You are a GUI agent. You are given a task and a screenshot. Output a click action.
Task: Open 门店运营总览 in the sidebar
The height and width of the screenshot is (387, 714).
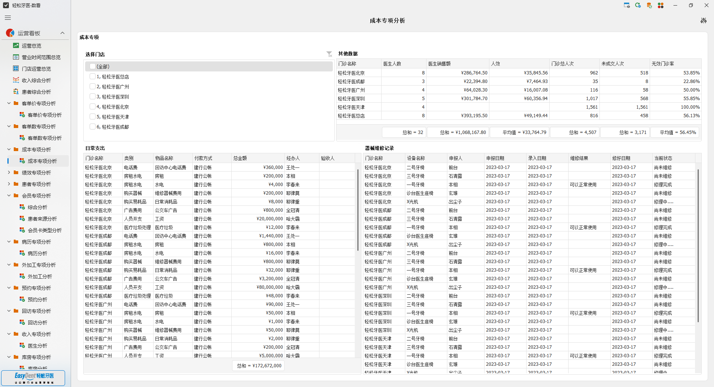click(x=36, y=69)
